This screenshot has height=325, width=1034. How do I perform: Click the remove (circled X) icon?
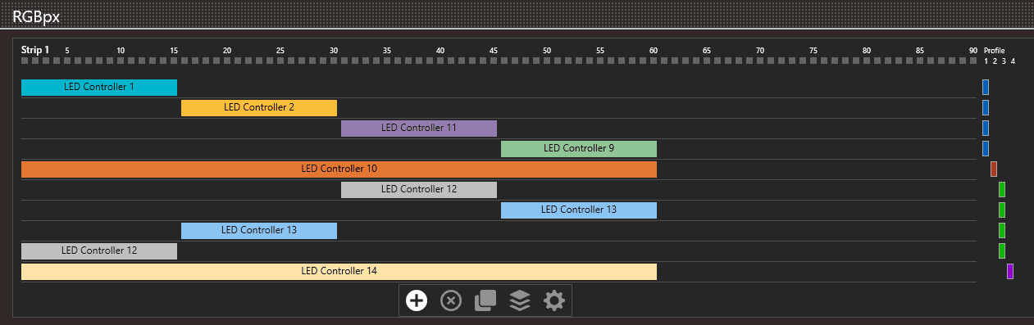pyautogui.click(x=451, y=300)
